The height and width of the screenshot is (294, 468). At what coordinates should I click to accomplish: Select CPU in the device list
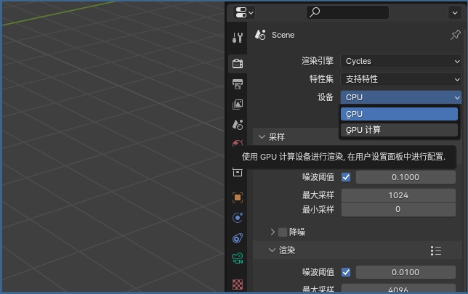click(x=399, y=114)
